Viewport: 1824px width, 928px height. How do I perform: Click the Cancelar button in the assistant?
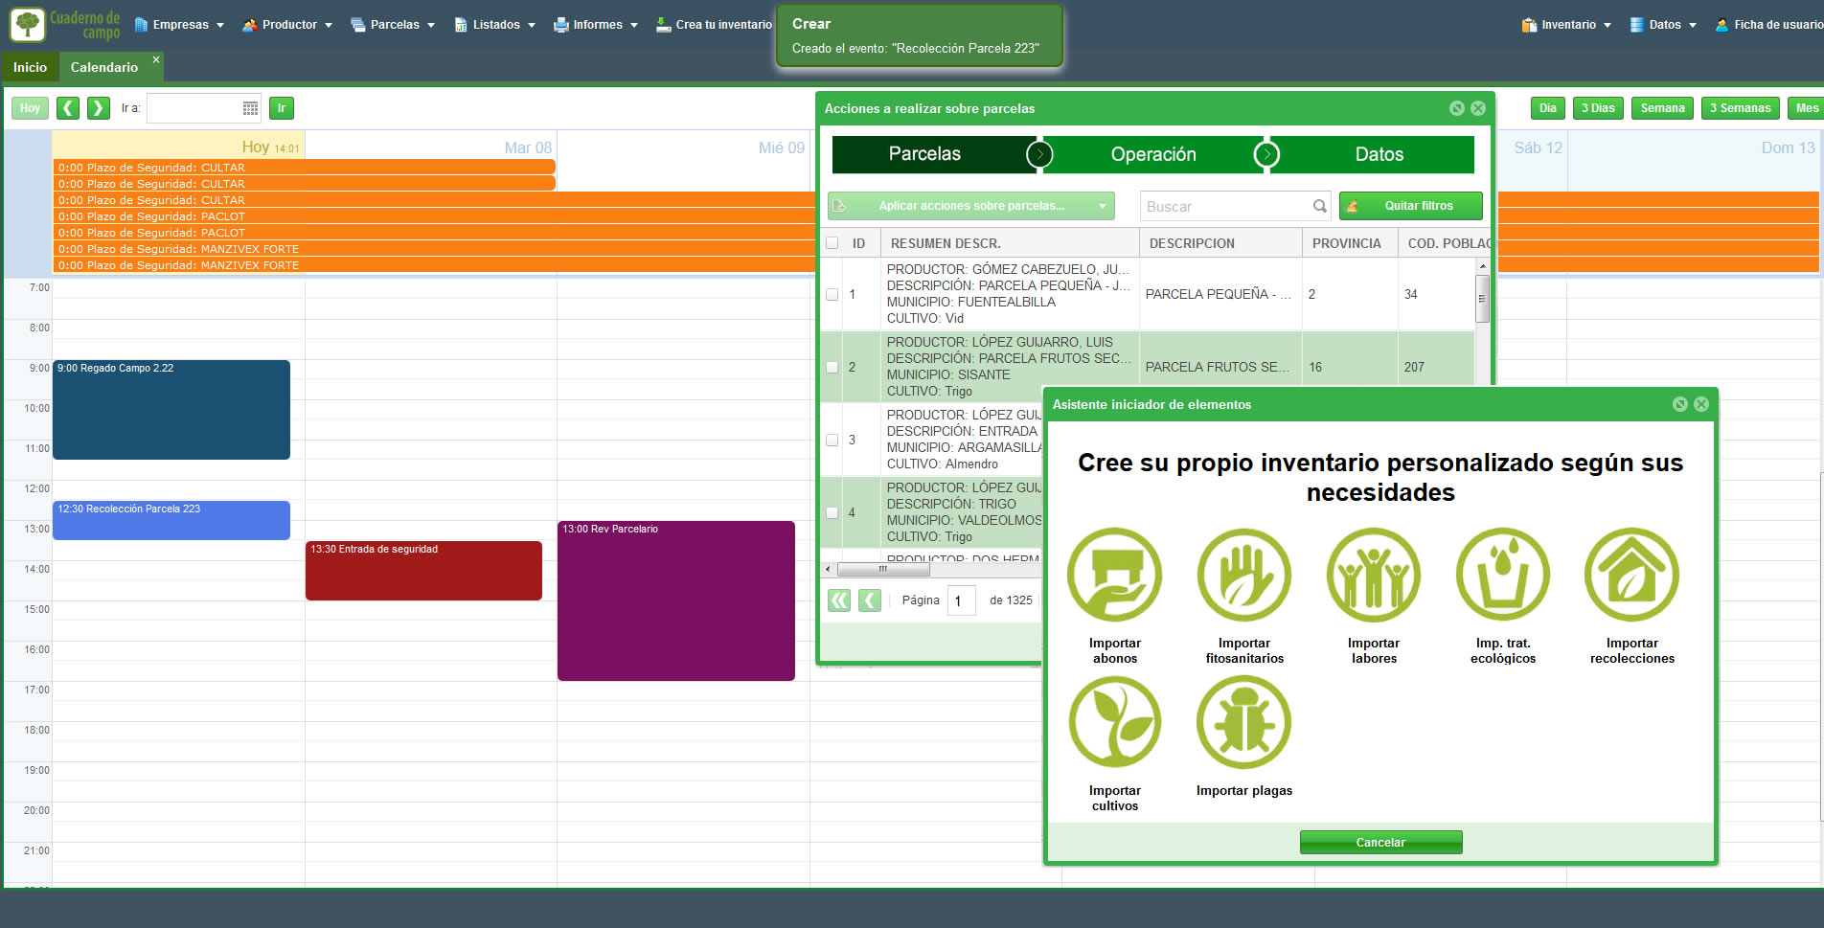1380,843
